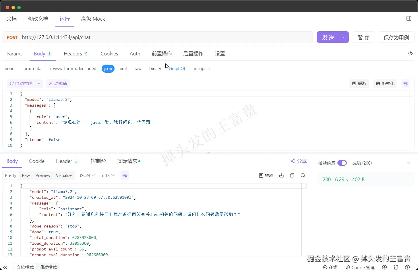Click the response 提取 extract button
The height and width of the screenshot is (270, 418).
click(x=266, y=176)
